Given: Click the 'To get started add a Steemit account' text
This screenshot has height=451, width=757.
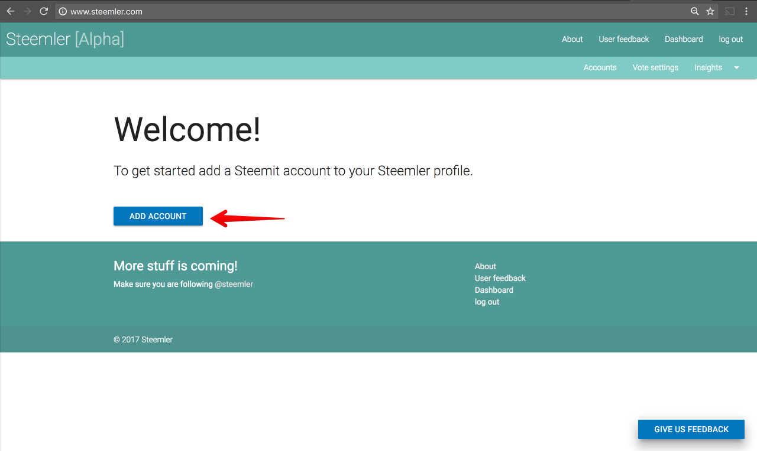Looking at the screenshot, I should point(293,171).
